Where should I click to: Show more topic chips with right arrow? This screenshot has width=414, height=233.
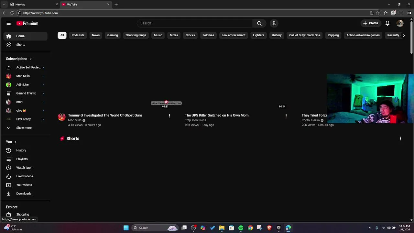tap(404, 35)
